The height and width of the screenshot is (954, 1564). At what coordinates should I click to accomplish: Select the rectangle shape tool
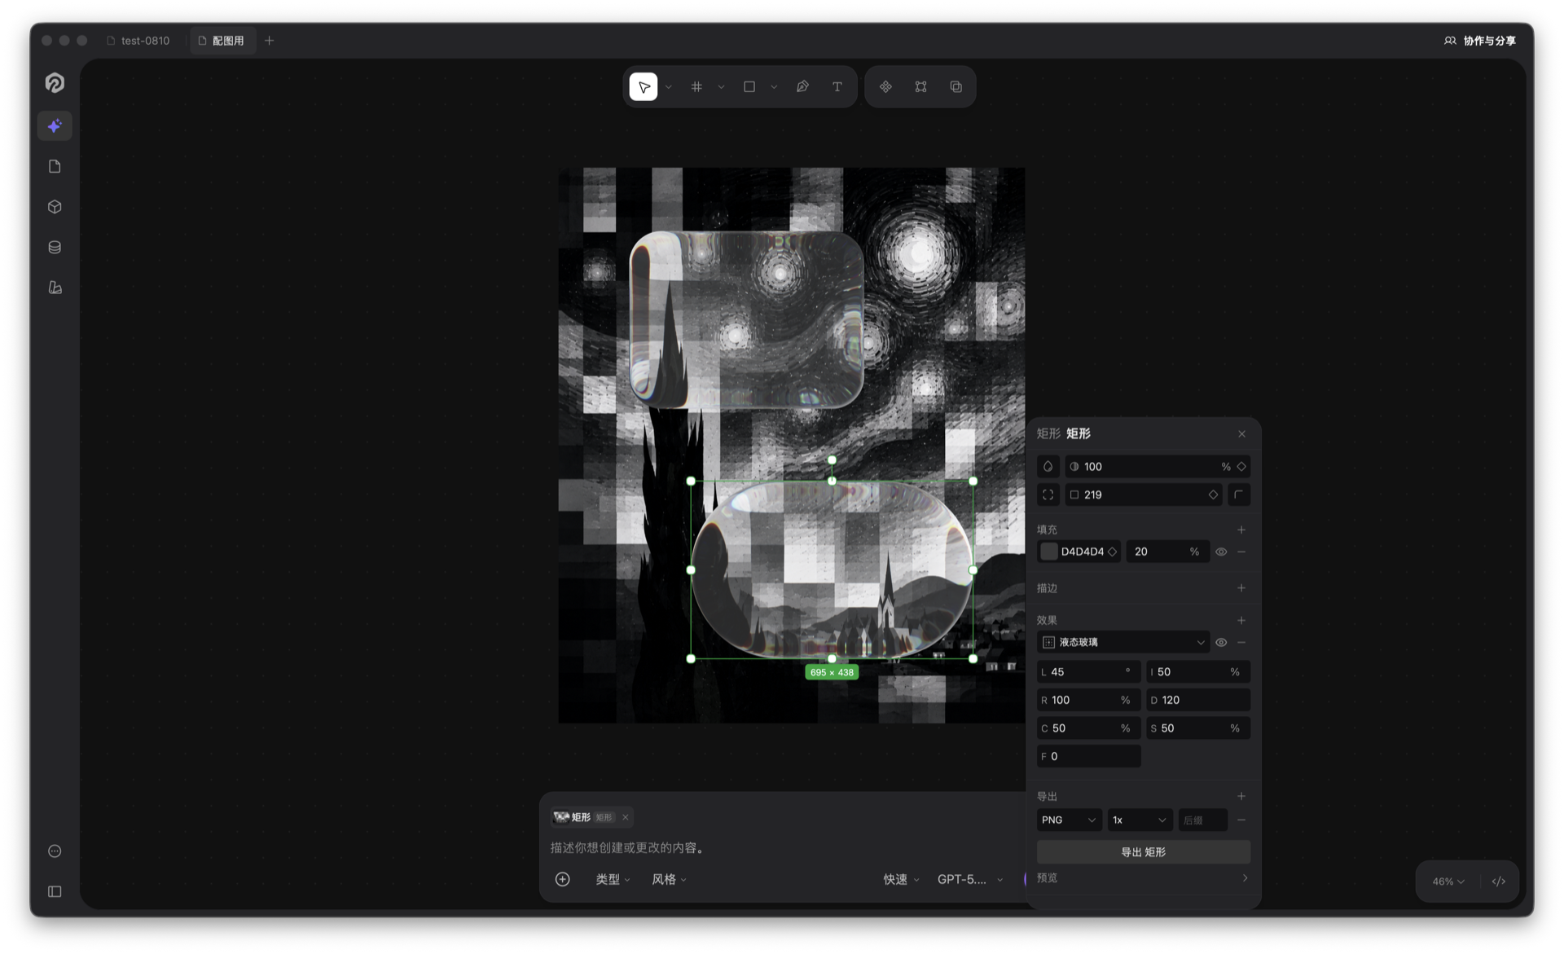pos(749,86)
